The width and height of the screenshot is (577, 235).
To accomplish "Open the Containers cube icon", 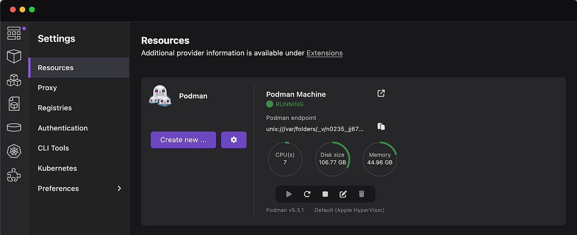I will coord(14,56).
